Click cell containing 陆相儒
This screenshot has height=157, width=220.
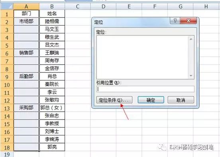(52, 22)
